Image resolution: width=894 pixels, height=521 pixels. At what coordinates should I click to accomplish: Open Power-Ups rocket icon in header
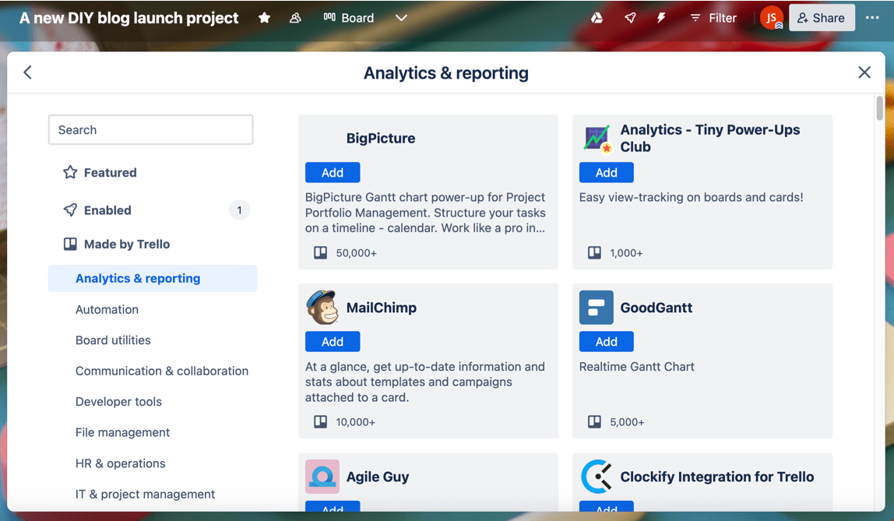click(x=630, y=18)
